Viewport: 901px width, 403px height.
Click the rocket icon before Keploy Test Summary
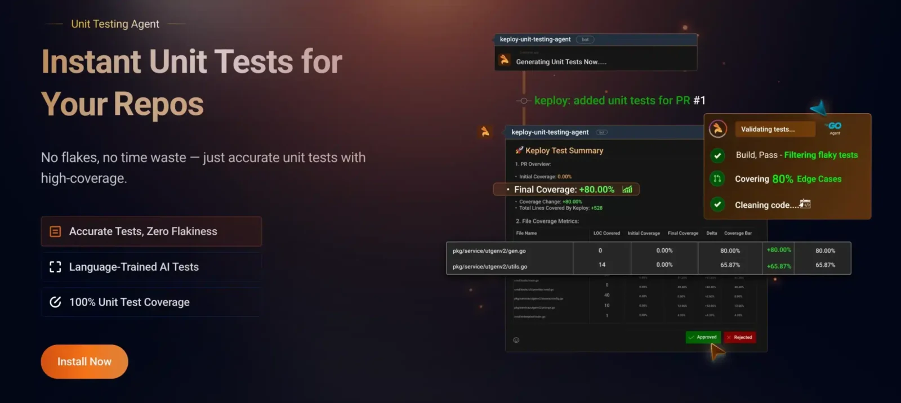coord(519,150)
